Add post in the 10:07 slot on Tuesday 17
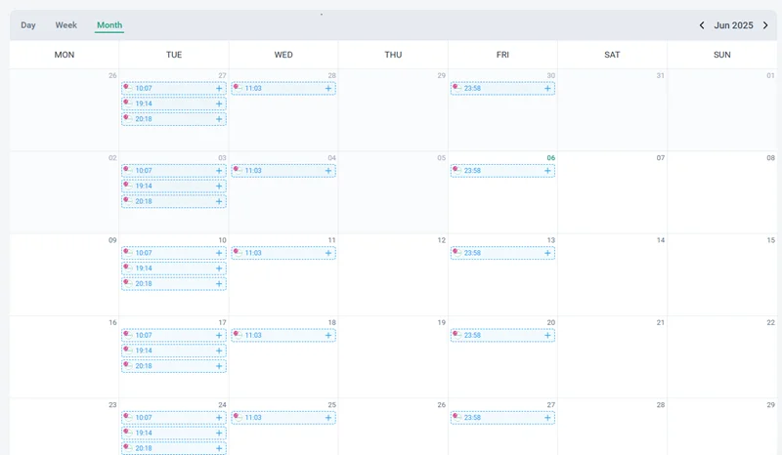 click(x=219, y=336)
